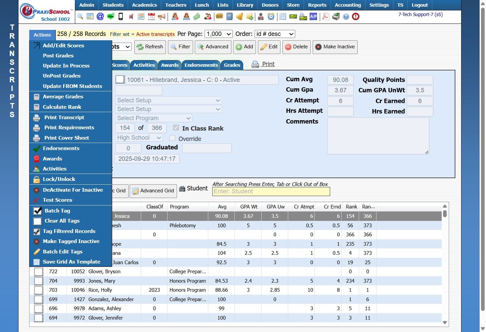Click the alarm clock icon
The image size is (486, 332).
click(271, 16)
